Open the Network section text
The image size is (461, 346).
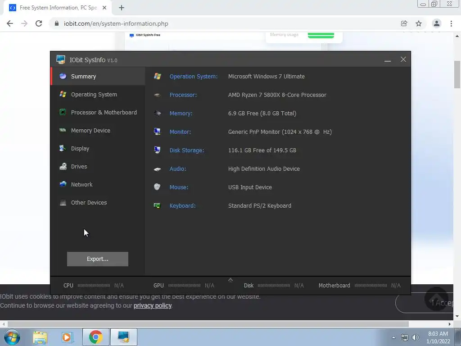[x=82, y=184]
